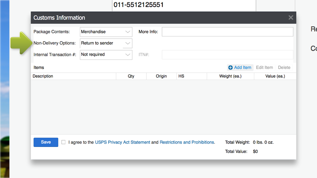The image size is (317, 178).
Task: Click the ITN# input field
Action: 227,55
